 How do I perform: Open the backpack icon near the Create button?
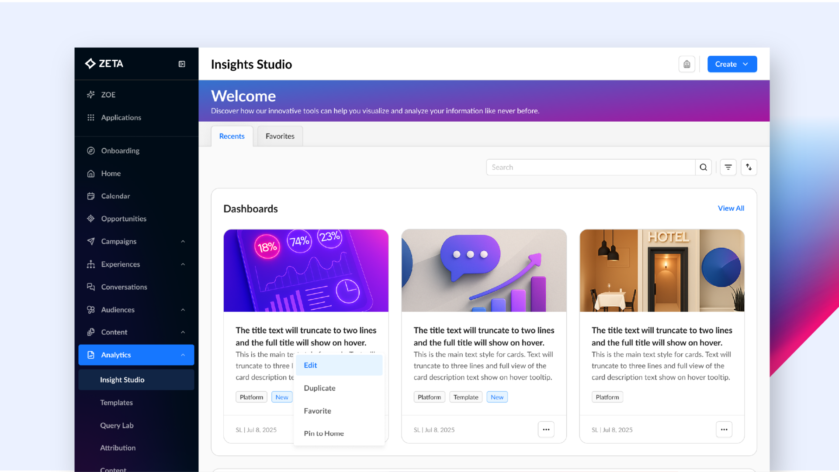coord(687,64)
